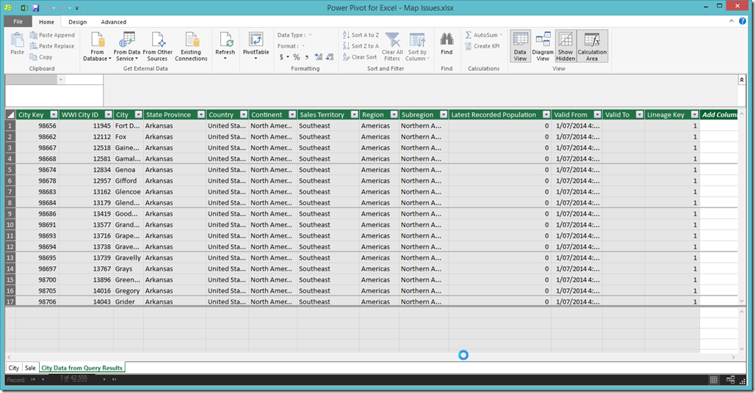Screen dimensions: 755x393
Task: Click Create KPI
Action: click(x=483, y=46)
